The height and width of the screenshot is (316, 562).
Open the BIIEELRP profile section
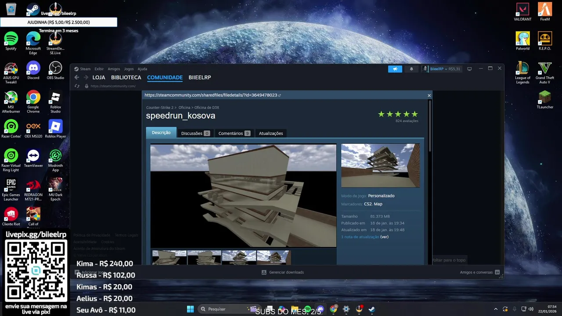point(200,78)
